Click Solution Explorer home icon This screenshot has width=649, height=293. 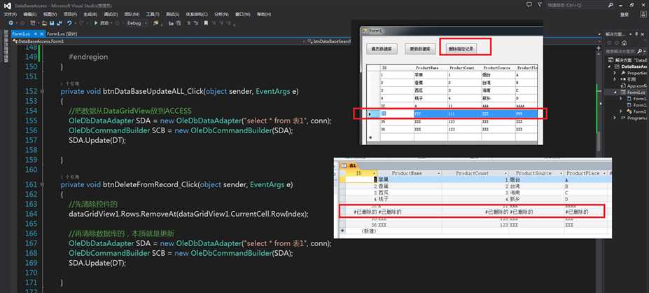click(x=624, y=43)
